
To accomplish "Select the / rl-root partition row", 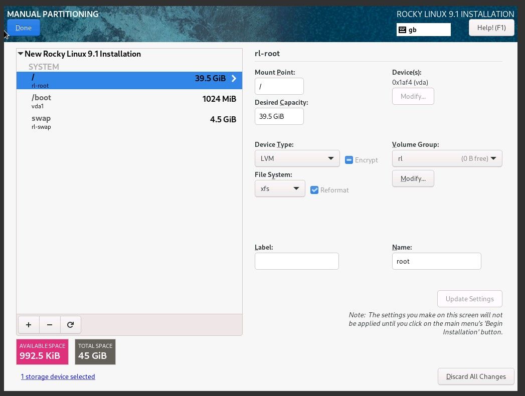I will 129,80.
